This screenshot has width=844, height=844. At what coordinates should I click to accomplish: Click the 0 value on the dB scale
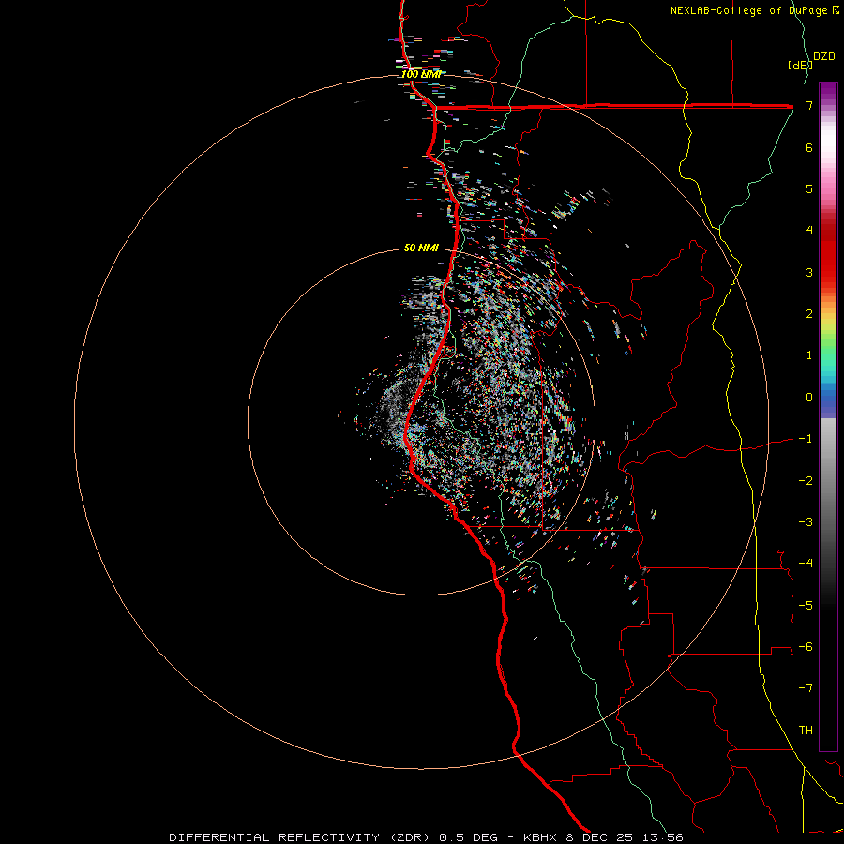809,398
